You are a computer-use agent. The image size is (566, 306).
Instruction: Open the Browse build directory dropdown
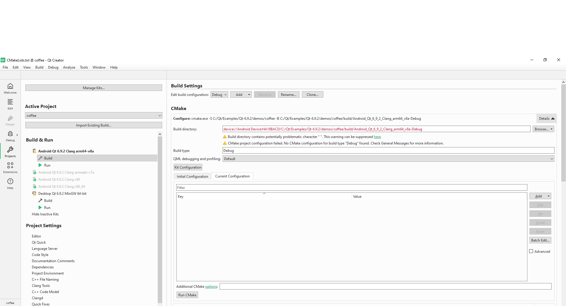click(543, 129)
